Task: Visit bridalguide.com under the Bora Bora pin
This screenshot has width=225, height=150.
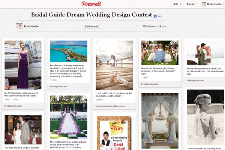Action: pyautogui.click(x=58, y=87)
